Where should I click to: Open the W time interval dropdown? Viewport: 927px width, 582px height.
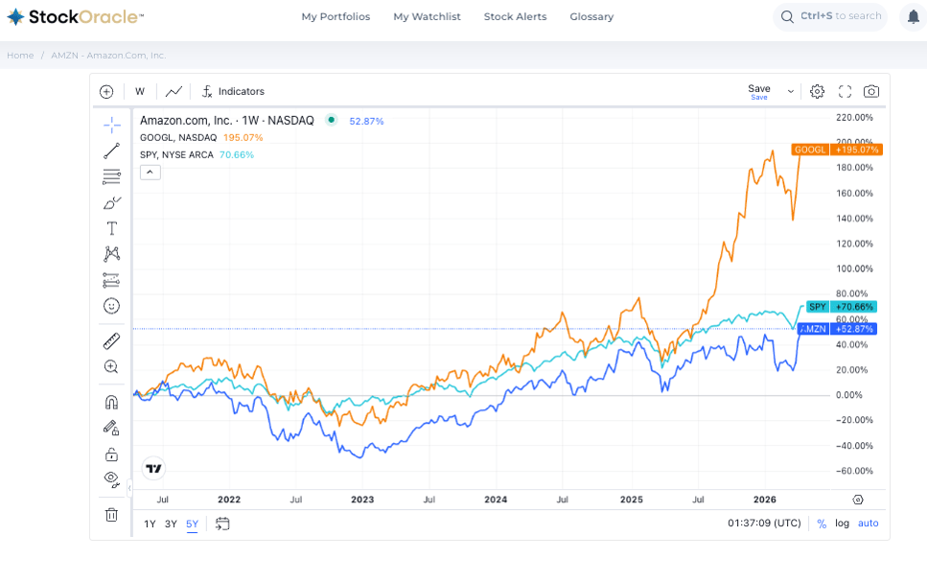pos(140,91)
